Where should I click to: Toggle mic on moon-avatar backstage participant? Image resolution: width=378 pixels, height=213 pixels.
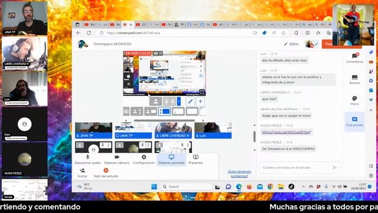click(142, 145)
